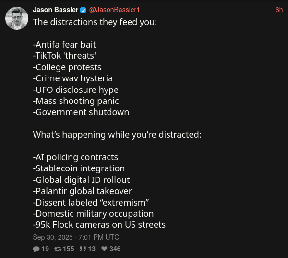Click the like count 346
288x258 pixels.
click(115, 249)
